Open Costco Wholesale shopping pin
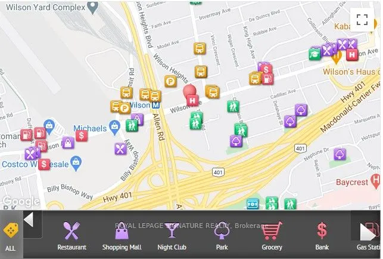Viewport: 383px width, 259px height. coord(76,164)
